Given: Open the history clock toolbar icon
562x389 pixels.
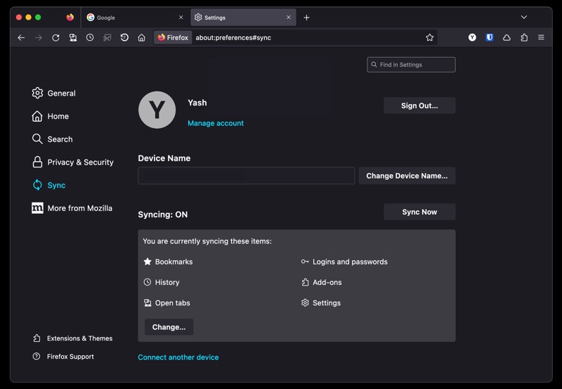Looking at the screenshot, I should tap(90, 38).
